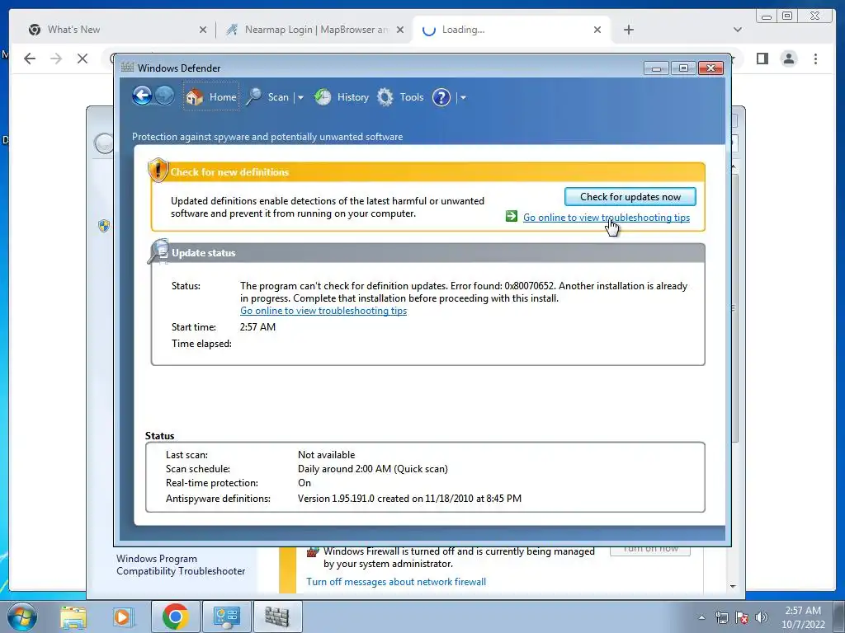
Task: Click Check for updates now
Action: click(630, 196)
